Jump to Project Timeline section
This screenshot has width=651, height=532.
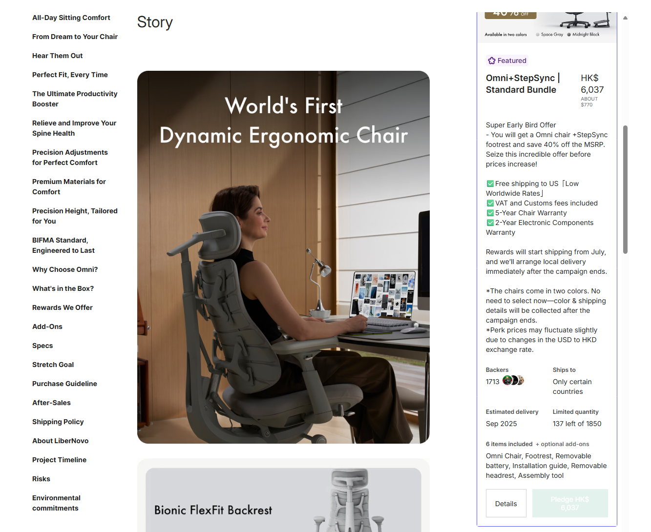click(x=59, y=460)
